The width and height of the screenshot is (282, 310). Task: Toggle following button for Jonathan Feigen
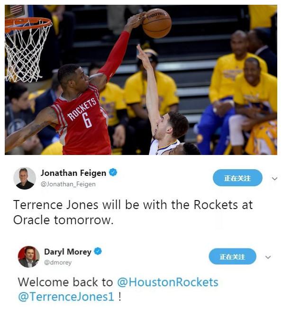pyautogui.click(x=237, y=178)
